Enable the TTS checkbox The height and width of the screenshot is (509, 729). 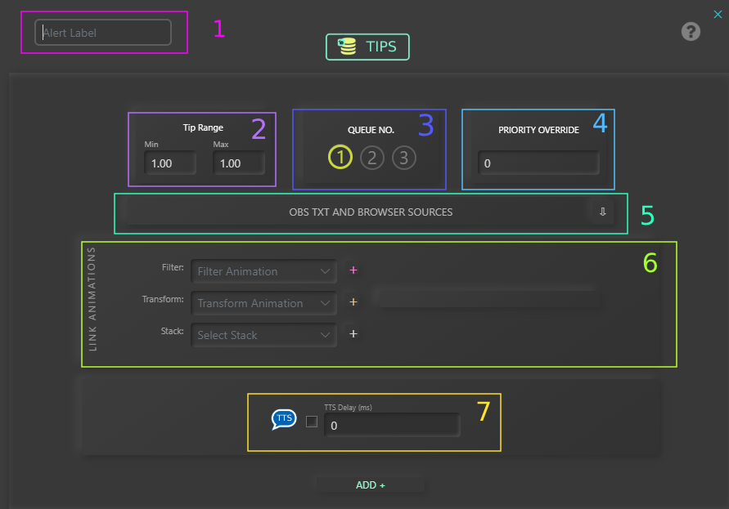311,422
